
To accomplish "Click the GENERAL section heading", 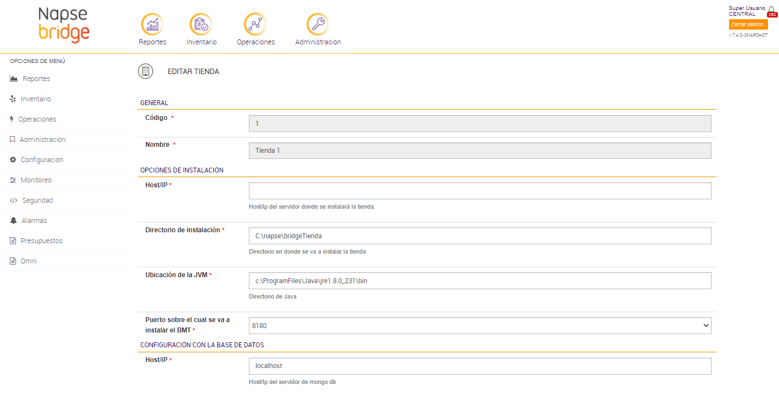I will pyautogui.click(x=155, y=103).
